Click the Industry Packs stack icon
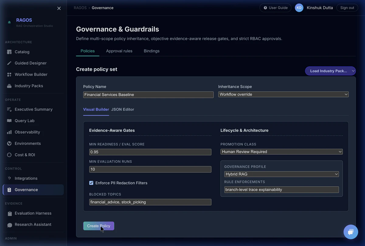The height and width of the screenshot is (246, 365). [x=9, y=86]
